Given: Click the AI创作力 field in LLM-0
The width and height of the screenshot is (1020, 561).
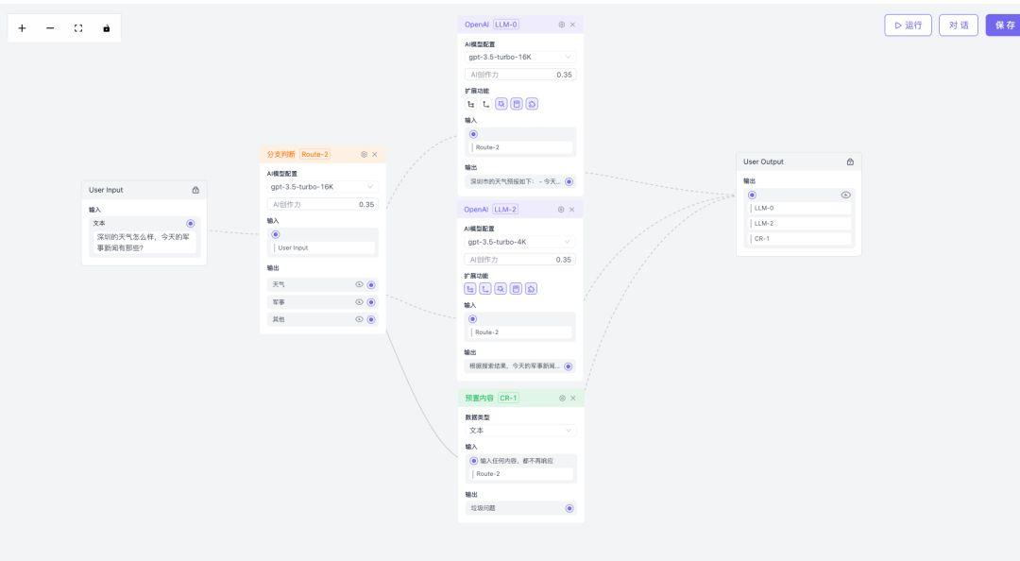Looking at the screenshot, I should [x=519, y=74].
